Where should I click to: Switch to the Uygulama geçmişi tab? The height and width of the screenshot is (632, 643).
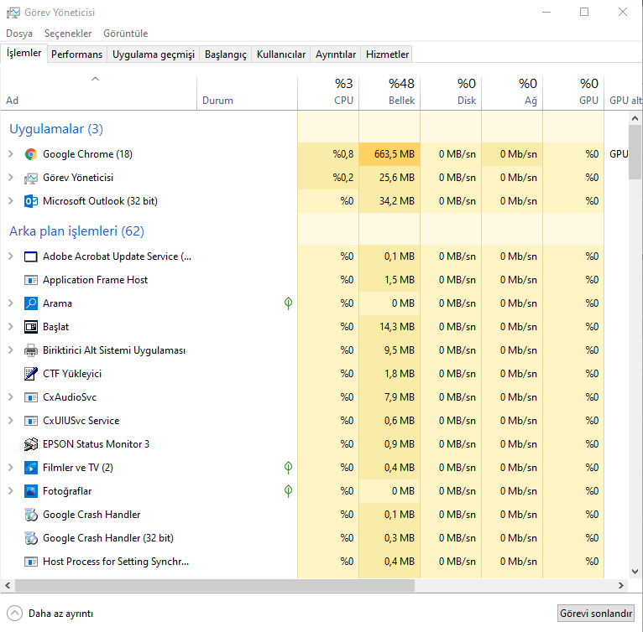click(x=154, y=54)
